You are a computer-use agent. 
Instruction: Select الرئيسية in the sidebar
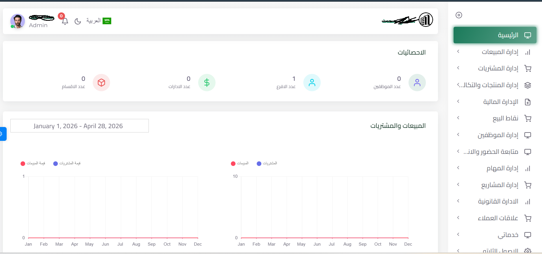(495, 35)
